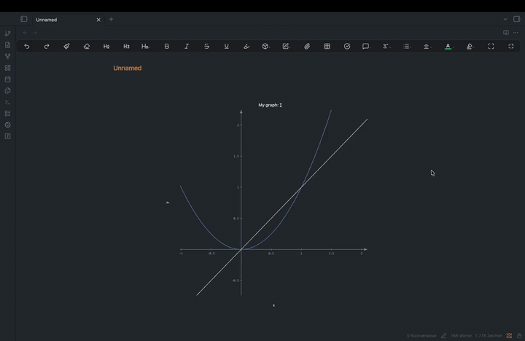
Task: Insert a table using table icon
Action: click(x=327, y=47)
